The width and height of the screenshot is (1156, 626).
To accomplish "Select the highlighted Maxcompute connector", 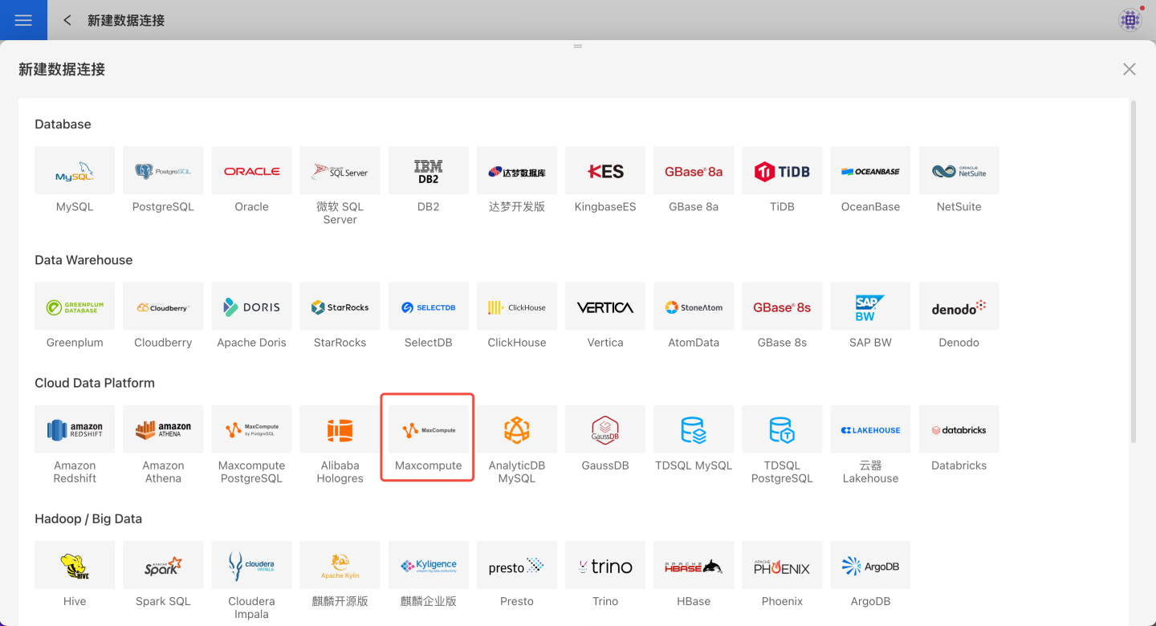I will (428, 431).
